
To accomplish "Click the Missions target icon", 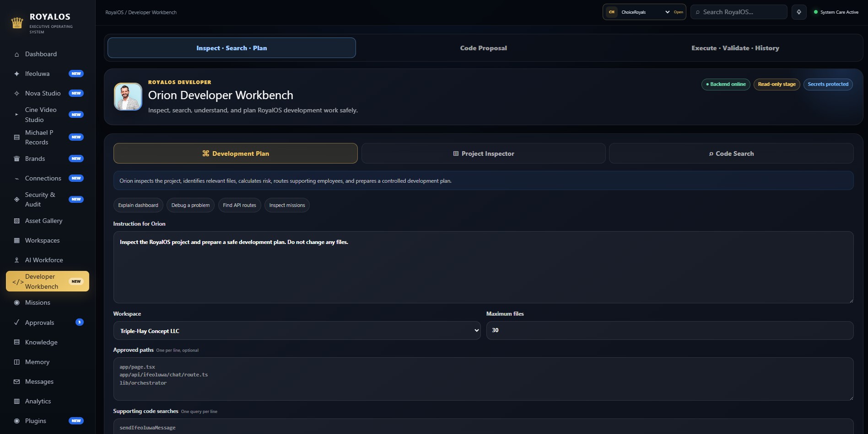I will pyautogui.click(x=17, y=302).
